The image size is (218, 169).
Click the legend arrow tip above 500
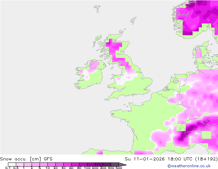point(123,165)
